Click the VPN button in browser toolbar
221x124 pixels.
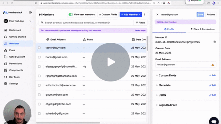[208, 3]
